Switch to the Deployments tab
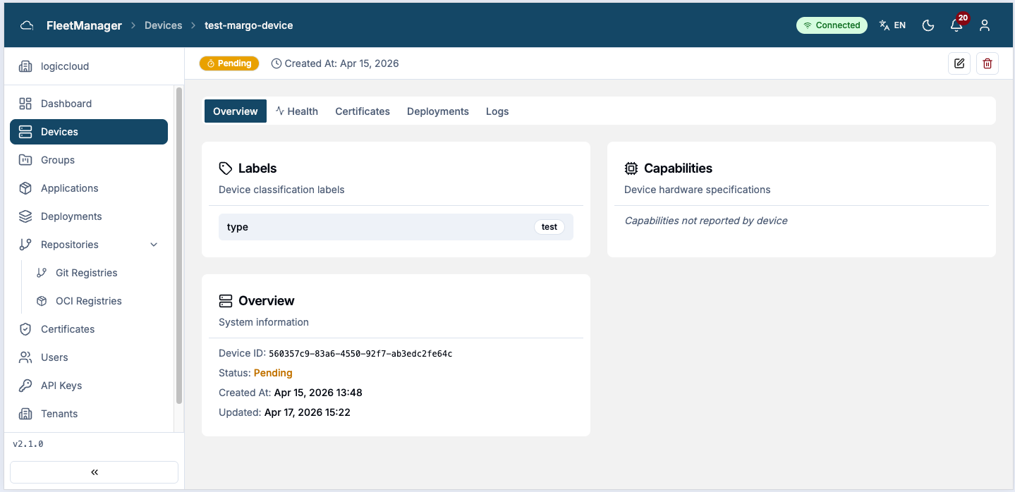This screenshot has height=492, width=1015. click(438, 111)
